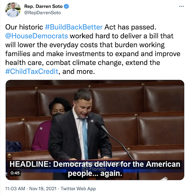Open the #BuildBackBetter hashtag
The height and width of the screenshot is (195, 189).
tap(74, 27)
